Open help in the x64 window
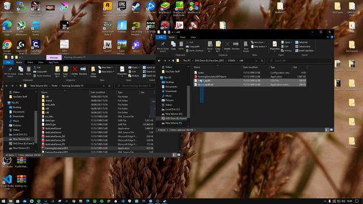This screenshot has width=363, height=204. (332, 37)
